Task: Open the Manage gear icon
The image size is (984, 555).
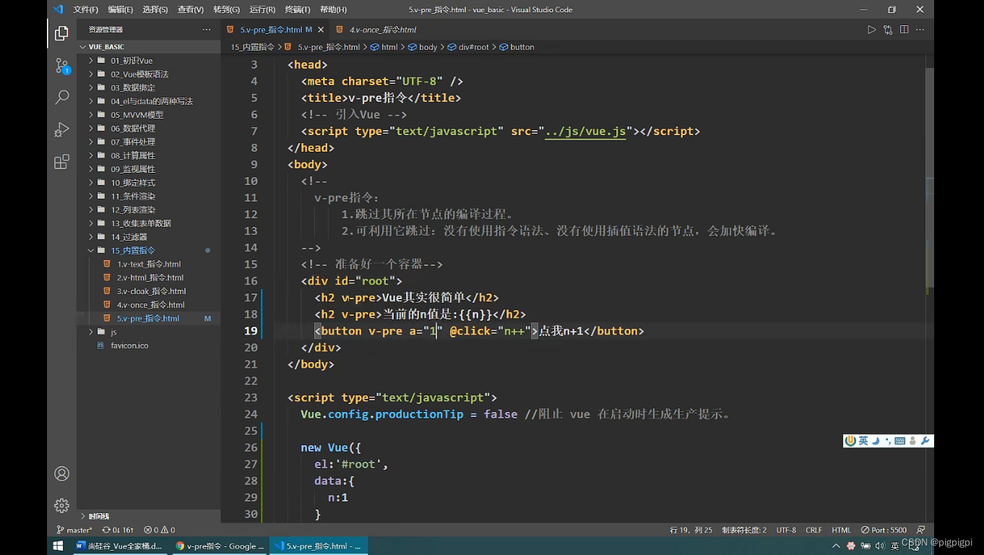Action: click(x=62, y=505)
